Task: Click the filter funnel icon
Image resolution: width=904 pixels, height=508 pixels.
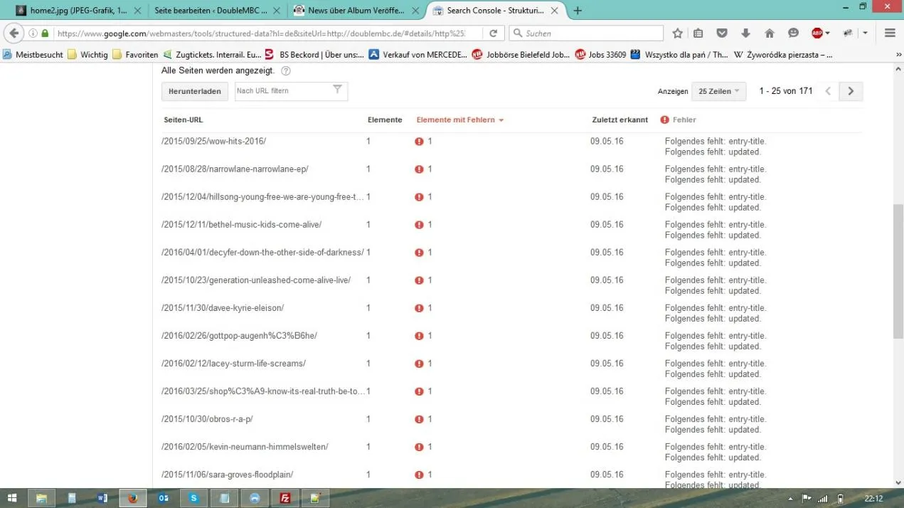Action: [337, 90]
